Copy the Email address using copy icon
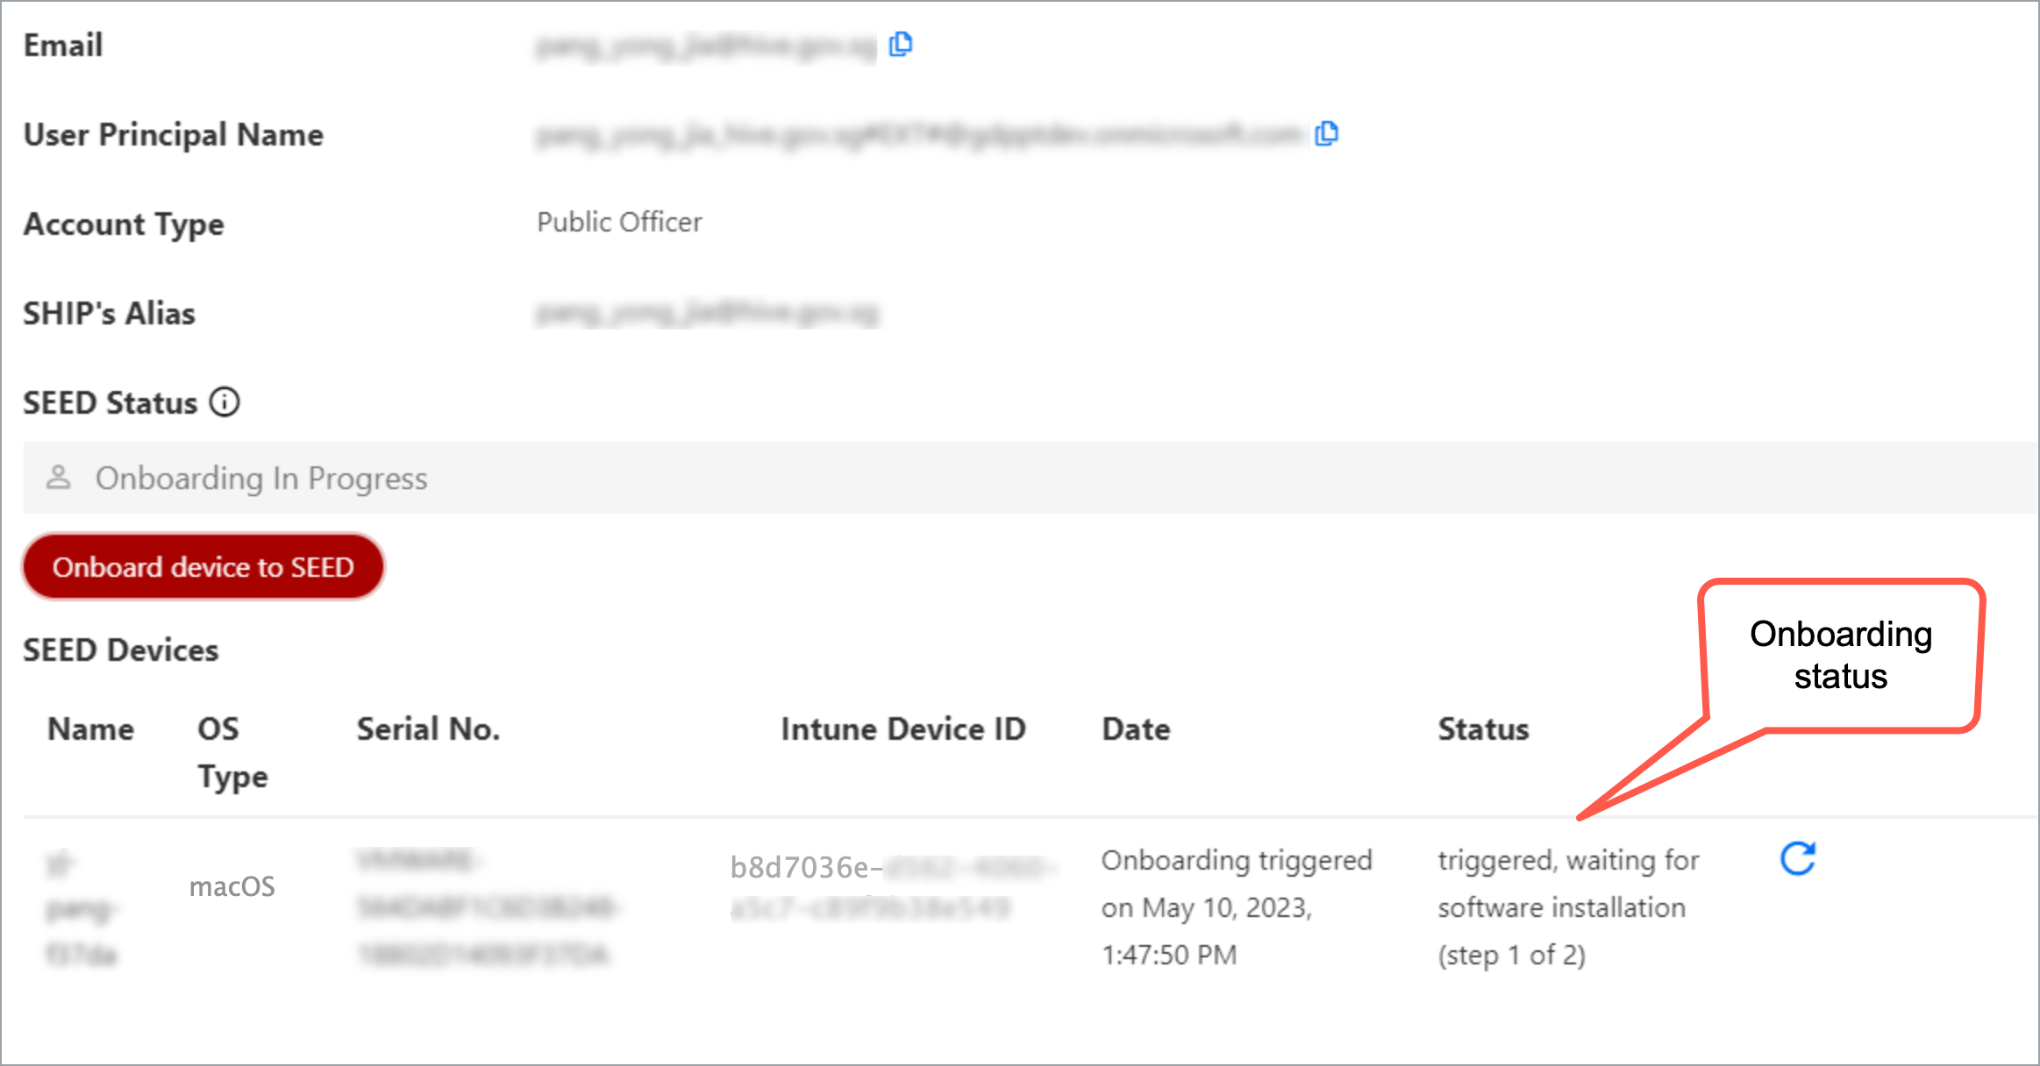This screenshot has width=2040, height=1066. coord(902,43)
